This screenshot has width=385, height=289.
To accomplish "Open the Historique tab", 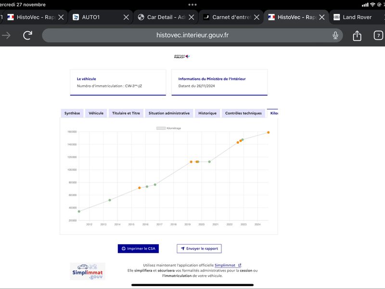I will [x=207, y=113].
